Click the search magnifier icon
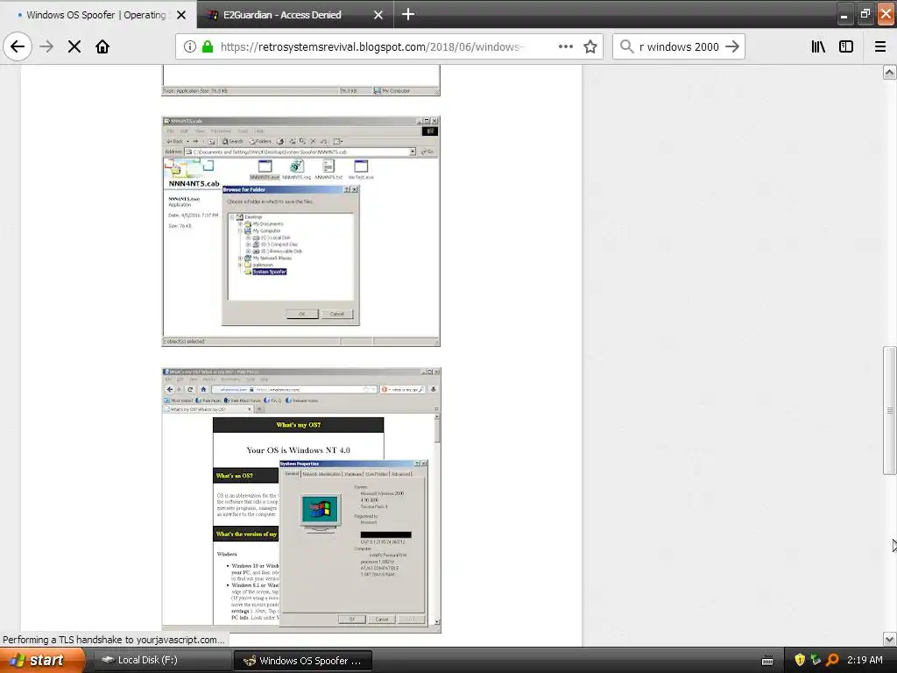Image resolution: width=897 pixels, height=673 pixels. click(x=627, y=46)
